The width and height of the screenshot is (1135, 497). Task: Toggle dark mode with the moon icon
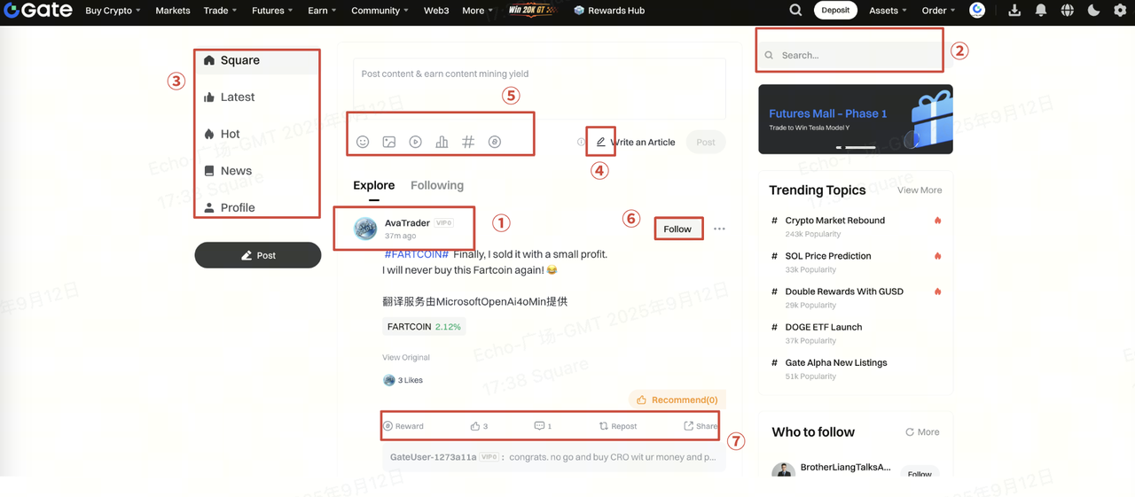tap(1093, 11)
